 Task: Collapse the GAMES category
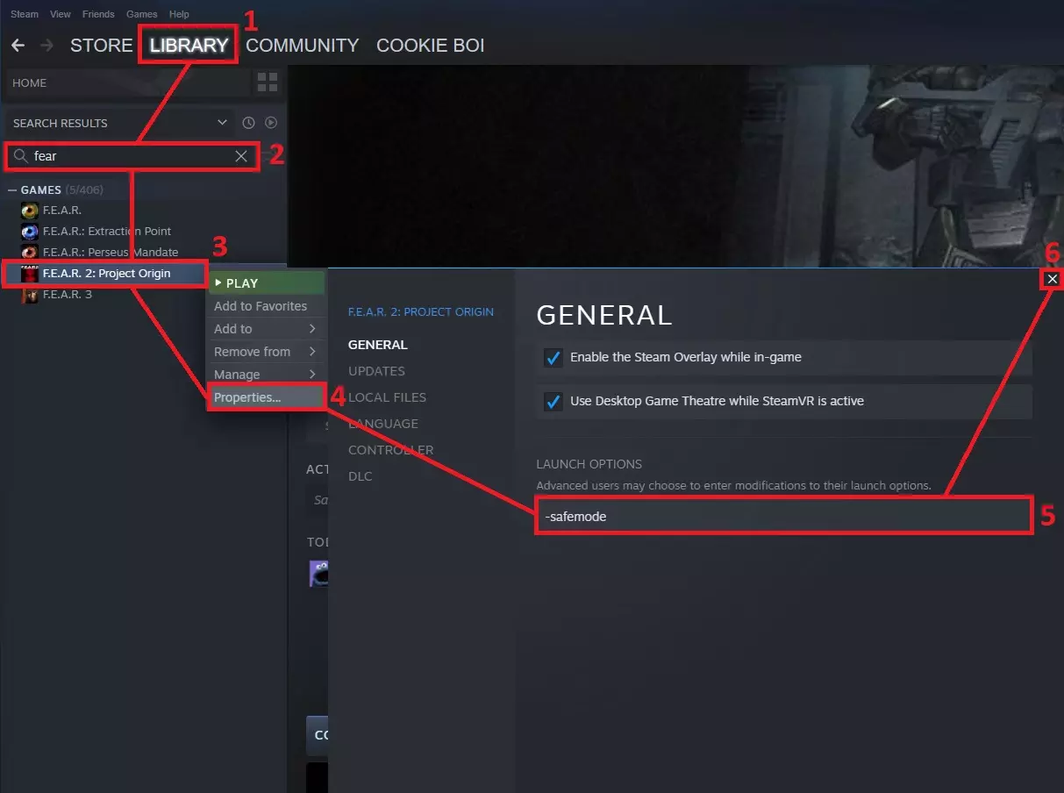(x=12, y=190)
